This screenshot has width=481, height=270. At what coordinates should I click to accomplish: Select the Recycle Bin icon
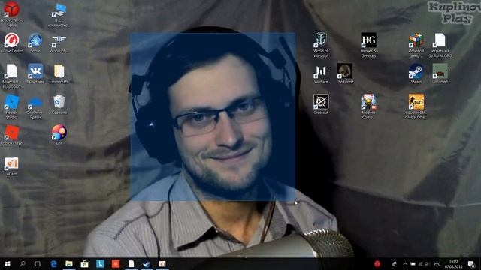(59, 104)
